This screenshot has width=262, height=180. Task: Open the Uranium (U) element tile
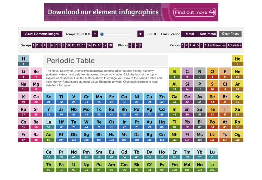pyautogui.click(x=74, y=166)
